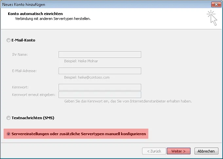Click the Kennwort erneut eingeben input field

point(100,95)
